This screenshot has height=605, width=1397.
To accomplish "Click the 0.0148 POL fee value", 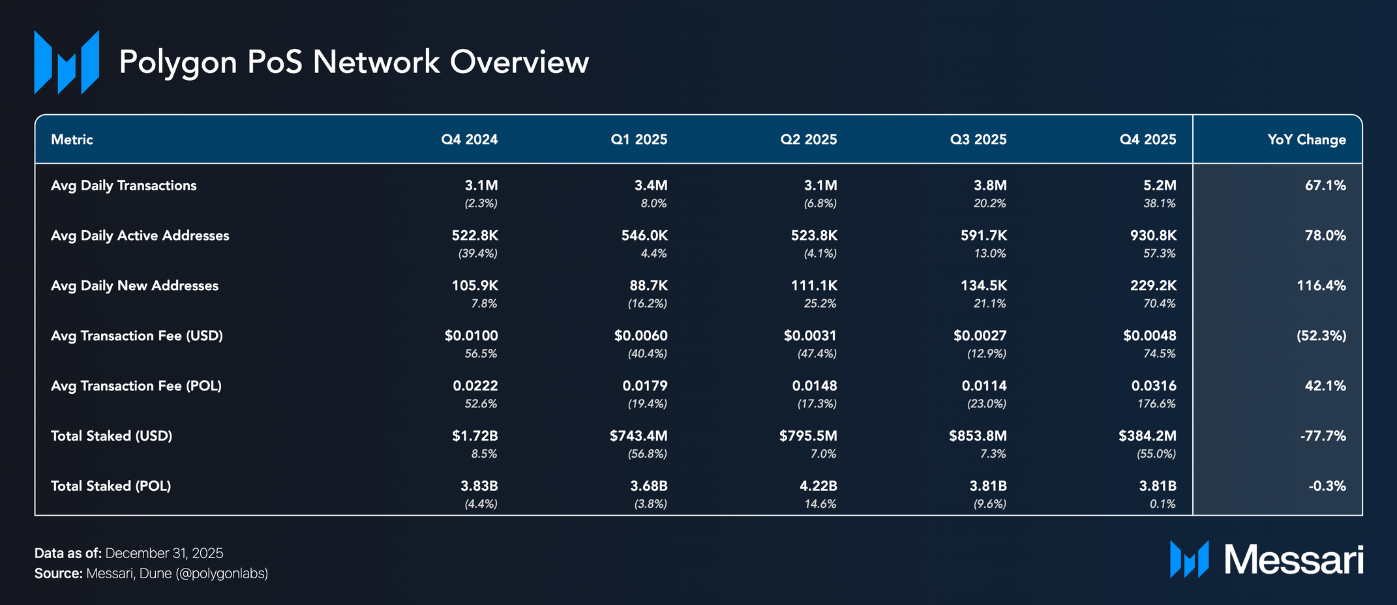I will pos(815,386).
